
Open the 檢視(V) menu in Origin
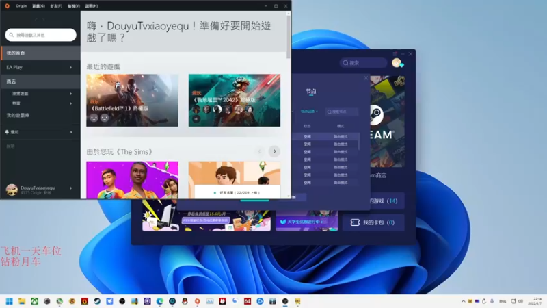click(74, 6)
